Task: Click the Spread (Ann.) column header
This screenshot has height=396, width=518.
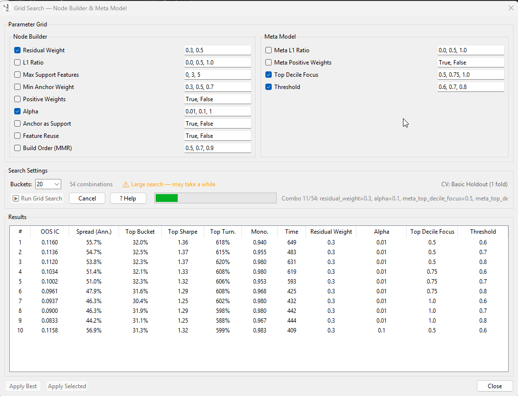Action: point(94,232)
